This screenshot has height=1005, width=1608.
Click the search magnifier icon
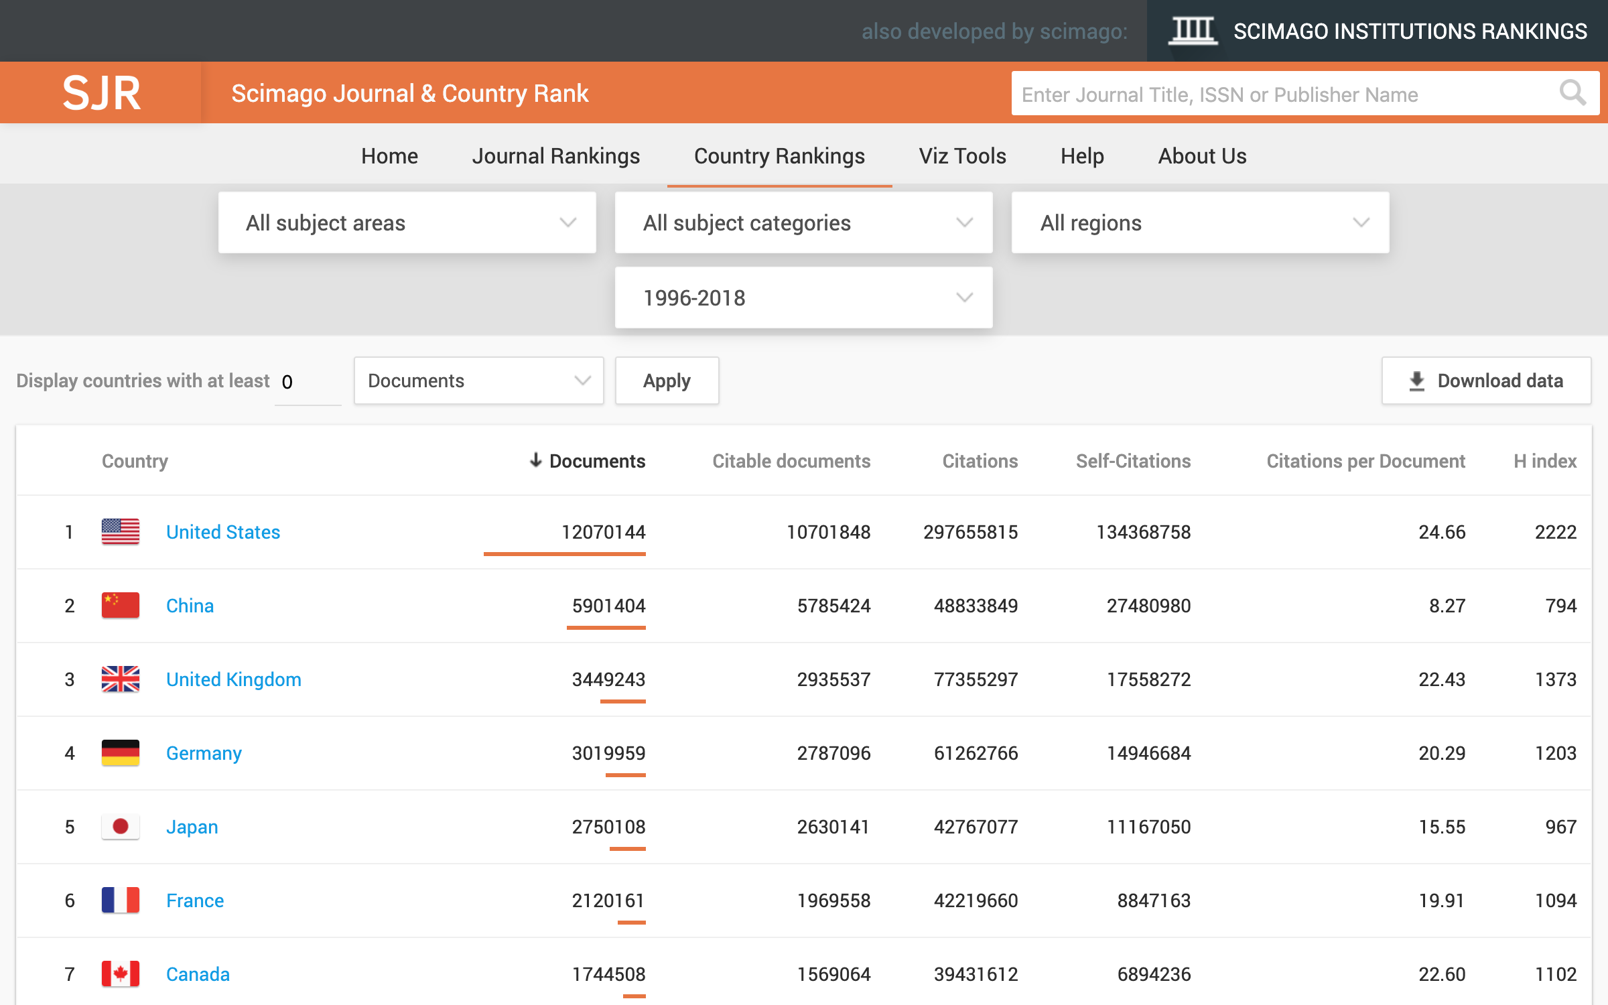(1572, 93)
